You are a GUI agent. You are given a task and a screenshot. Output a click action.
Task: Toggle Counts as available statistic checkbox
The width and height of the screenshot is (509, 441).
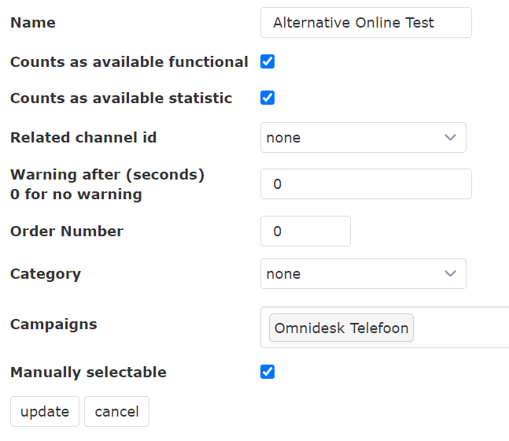(x=267, y=98)
